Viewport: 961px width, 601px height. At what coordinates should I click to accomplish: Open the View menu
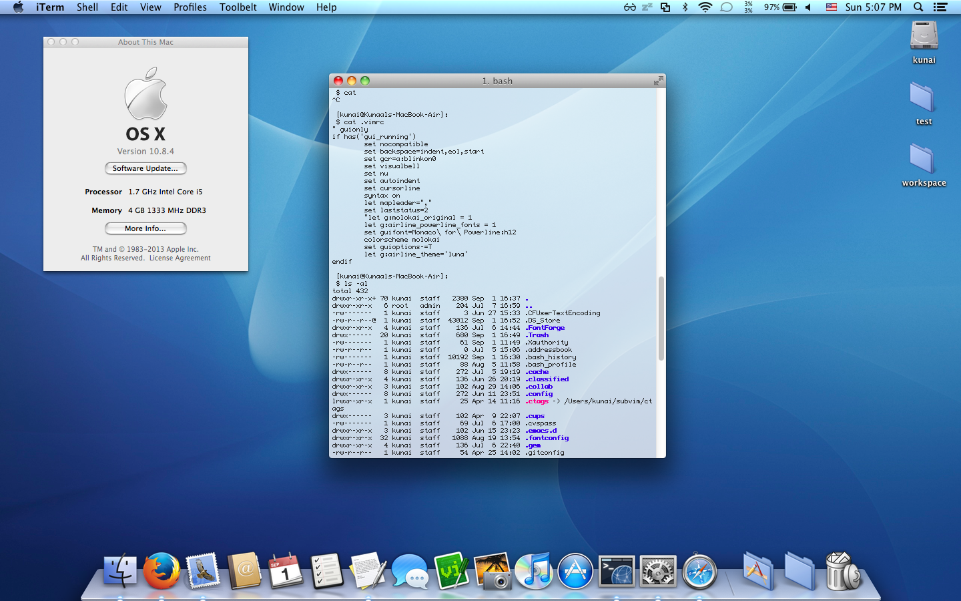pos(151,7)
